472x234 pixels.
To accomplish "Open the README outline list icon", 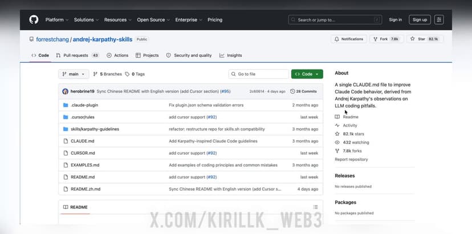I will (x=315, y=207).
